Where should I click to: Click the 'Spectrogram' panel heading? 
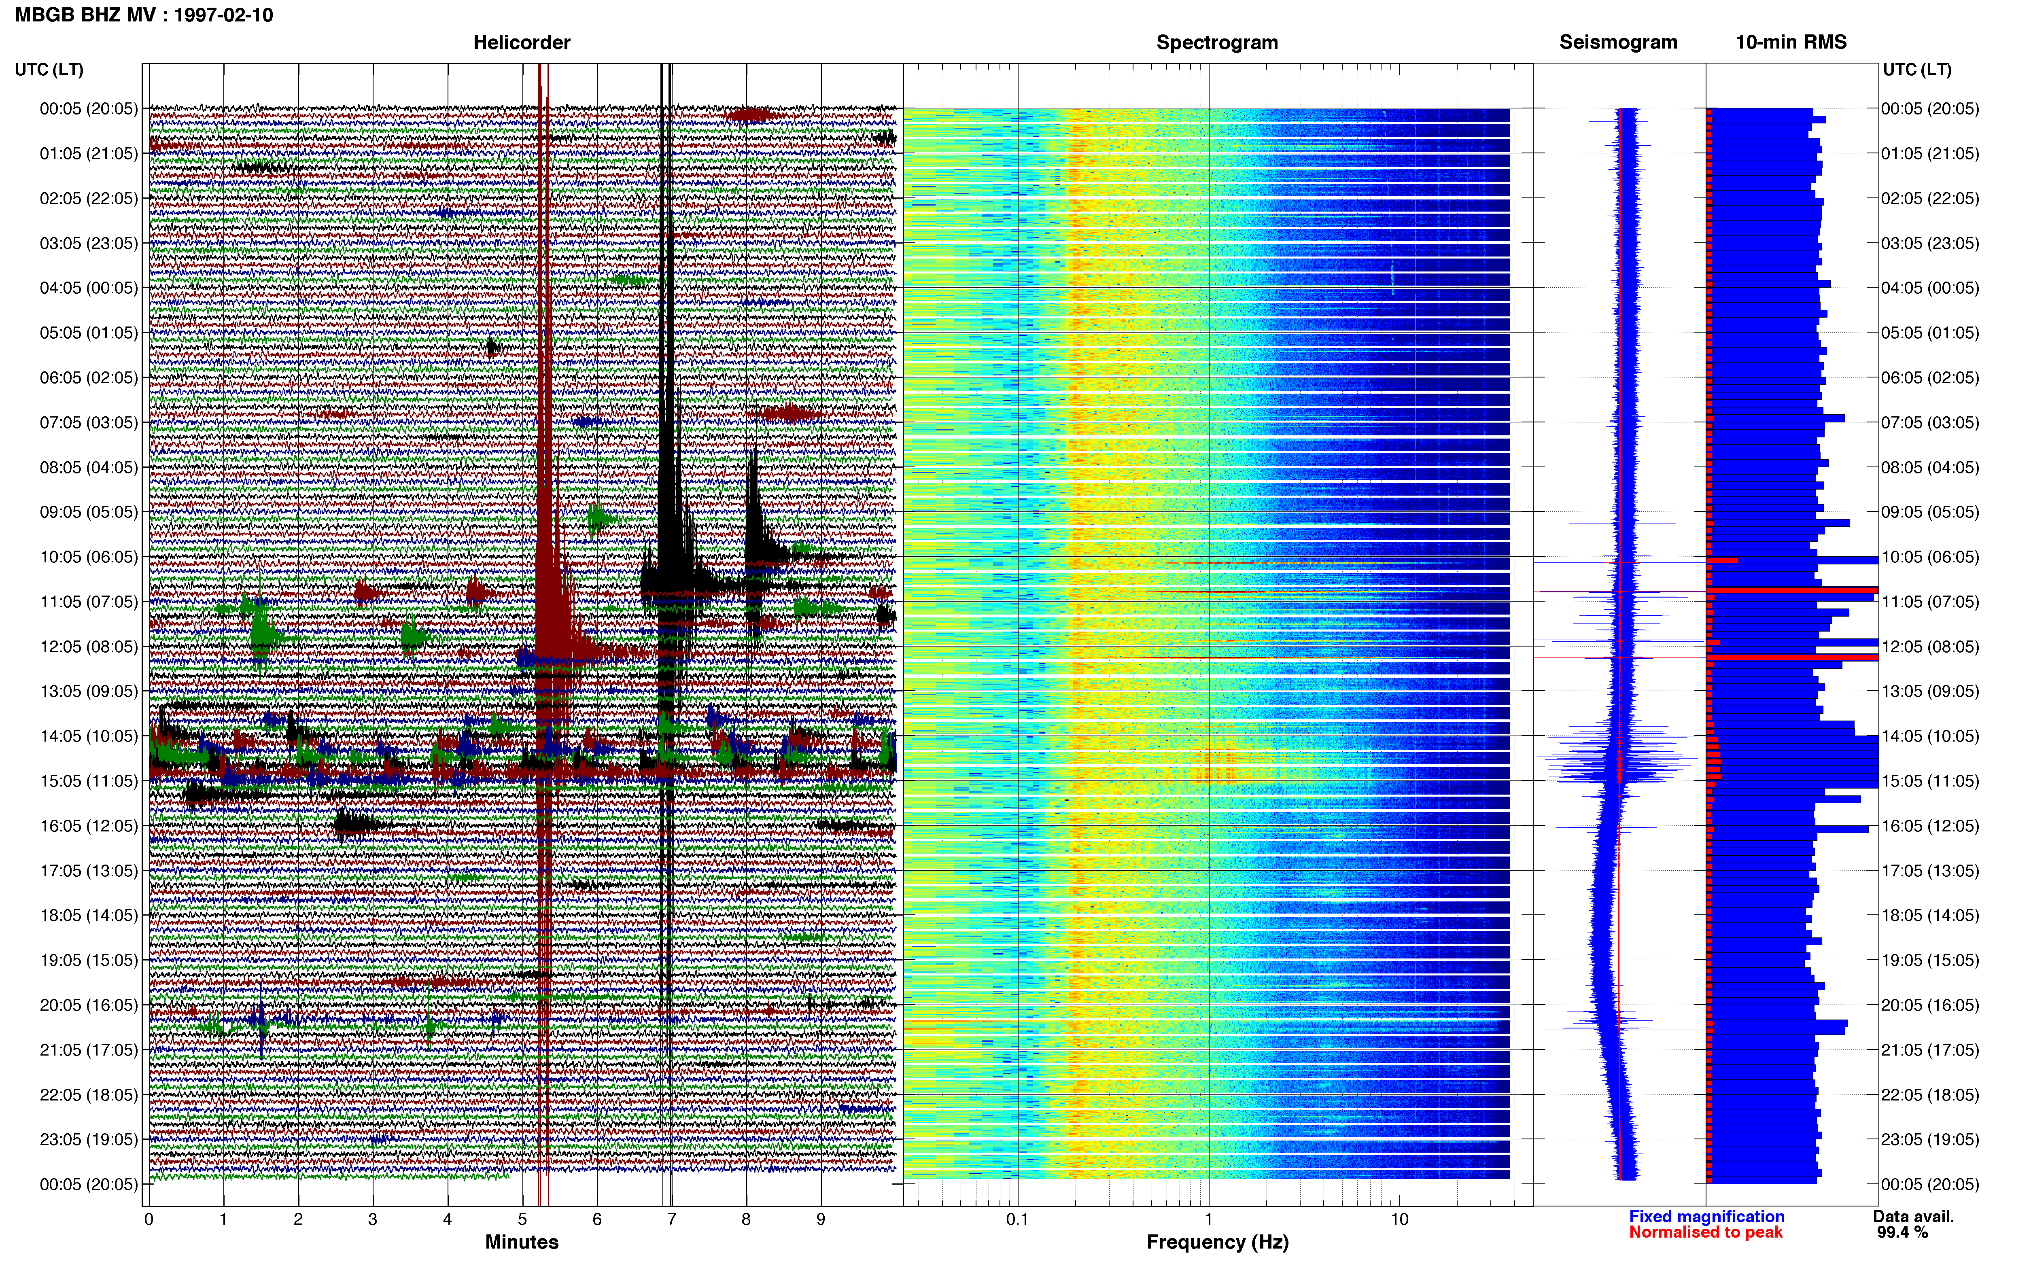pos(1217,42)
